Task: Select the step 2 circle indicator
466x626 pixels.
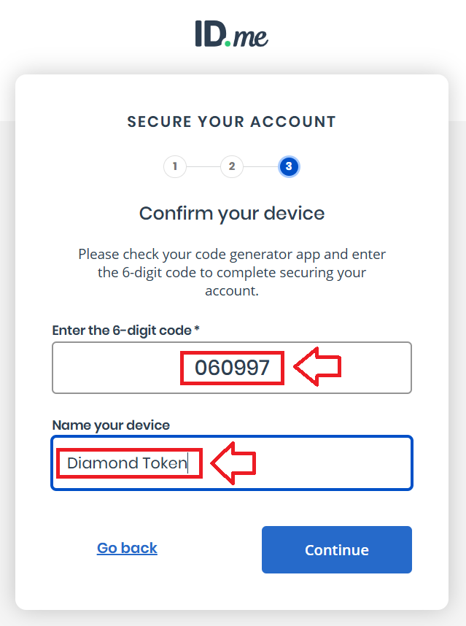Action: click(232, 166)
